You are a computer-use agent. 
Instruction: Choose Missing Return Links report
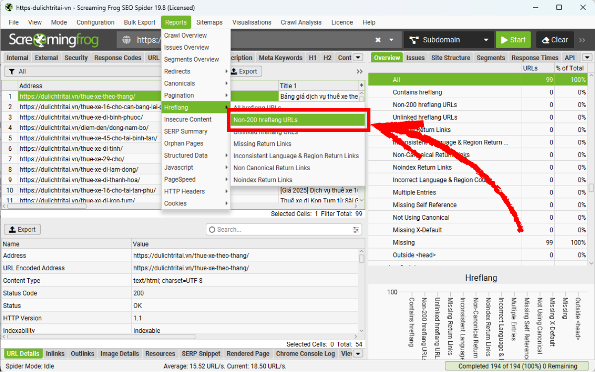coord(262,144)
